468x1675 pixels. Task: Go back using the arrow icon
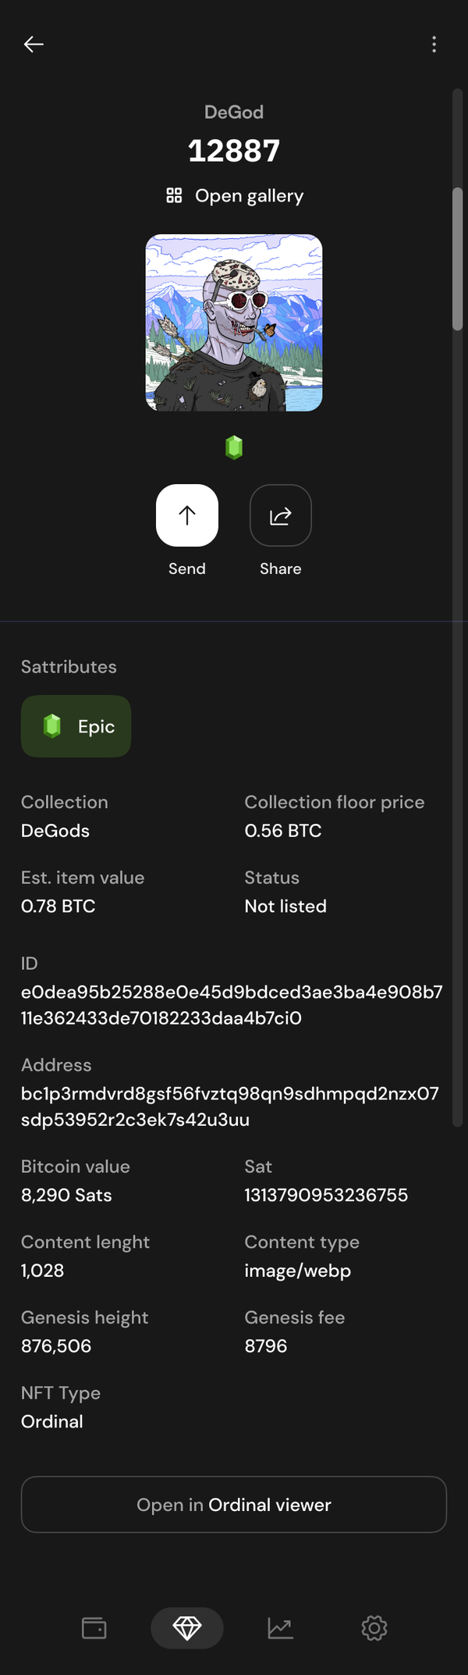34,45
